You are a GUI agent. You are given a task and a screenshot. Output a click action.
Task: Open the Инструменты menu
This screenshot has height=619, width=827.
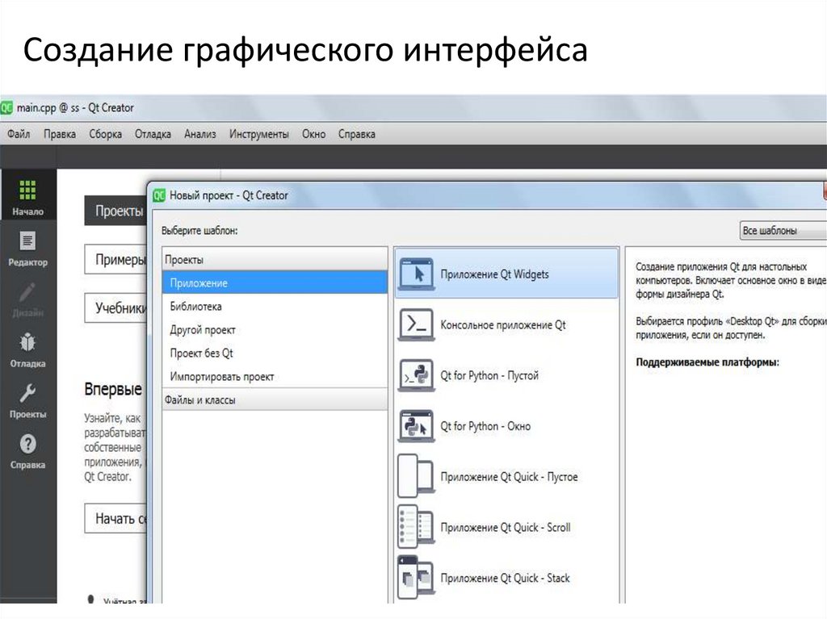coord(259,134)
